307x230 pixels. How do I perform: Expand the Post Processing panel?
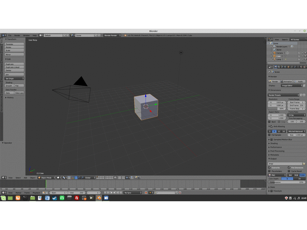[x=277, y=151]
